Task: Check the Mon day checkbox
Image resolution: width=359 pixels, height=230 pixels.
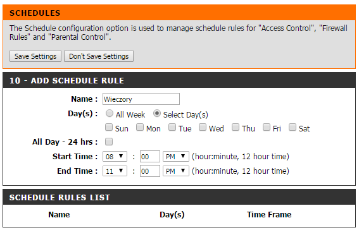Action: tap(140, 127)
